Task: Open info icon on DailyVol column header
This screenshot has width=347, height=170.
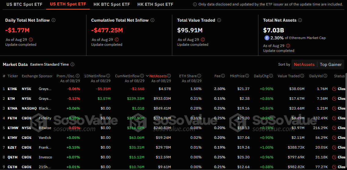Action: 325,76
